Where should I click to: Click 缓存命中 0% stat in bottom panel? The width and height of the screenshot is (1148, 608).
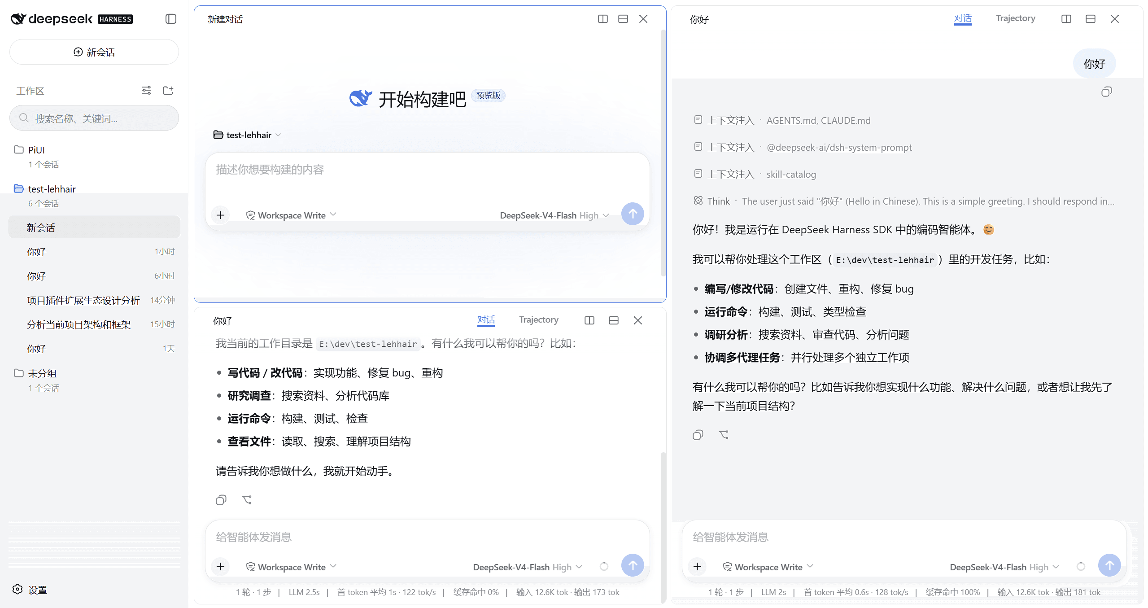476,592
